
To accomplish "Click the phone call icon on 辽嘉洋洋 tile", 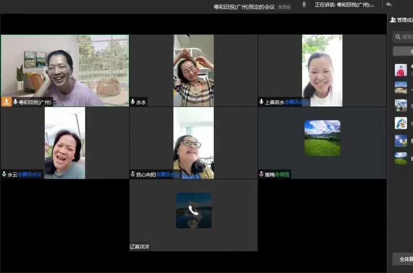I will [x=193, y=210].
